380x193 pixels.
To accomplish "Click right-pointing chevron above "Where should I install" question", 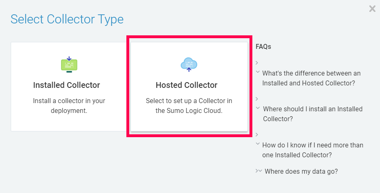I will (257, 99).
